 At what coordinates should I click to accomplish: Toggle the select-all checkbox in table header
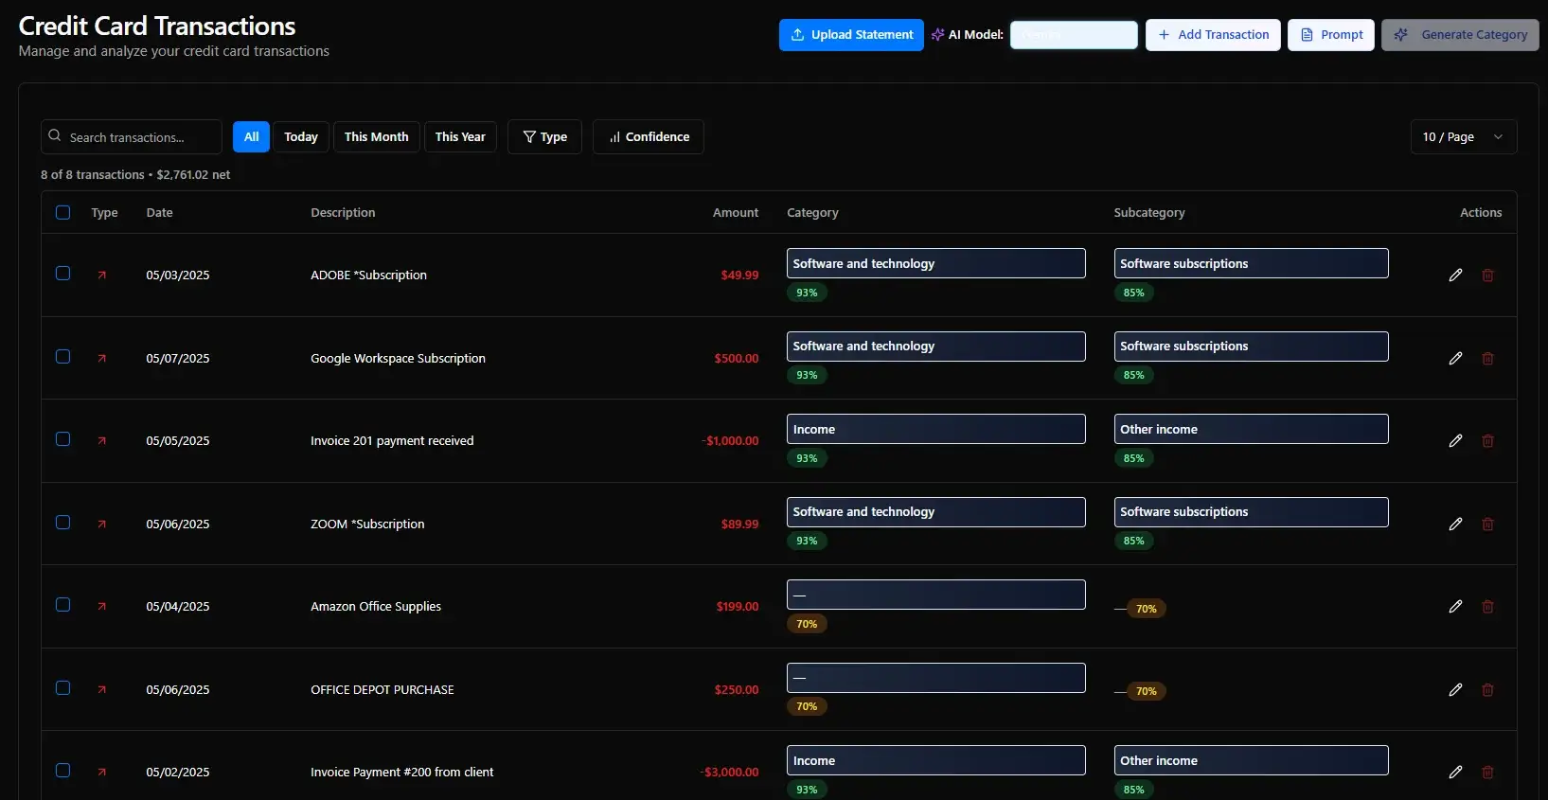tap(63, 213)
